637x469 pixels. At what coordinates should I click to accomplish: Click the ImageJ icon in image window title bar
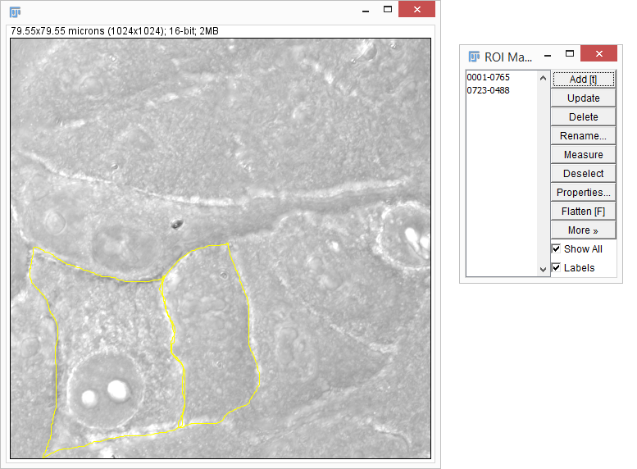[15, 12]
